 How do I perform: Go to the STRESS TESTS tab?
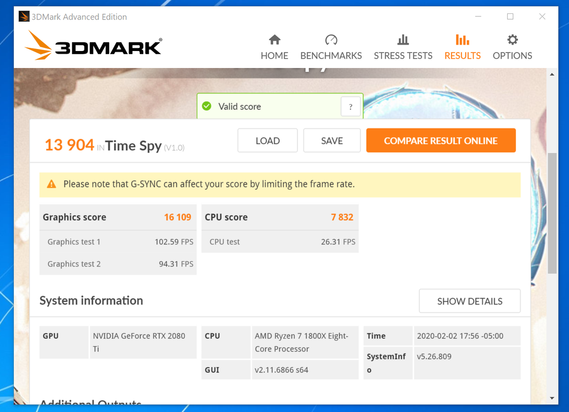403,56
